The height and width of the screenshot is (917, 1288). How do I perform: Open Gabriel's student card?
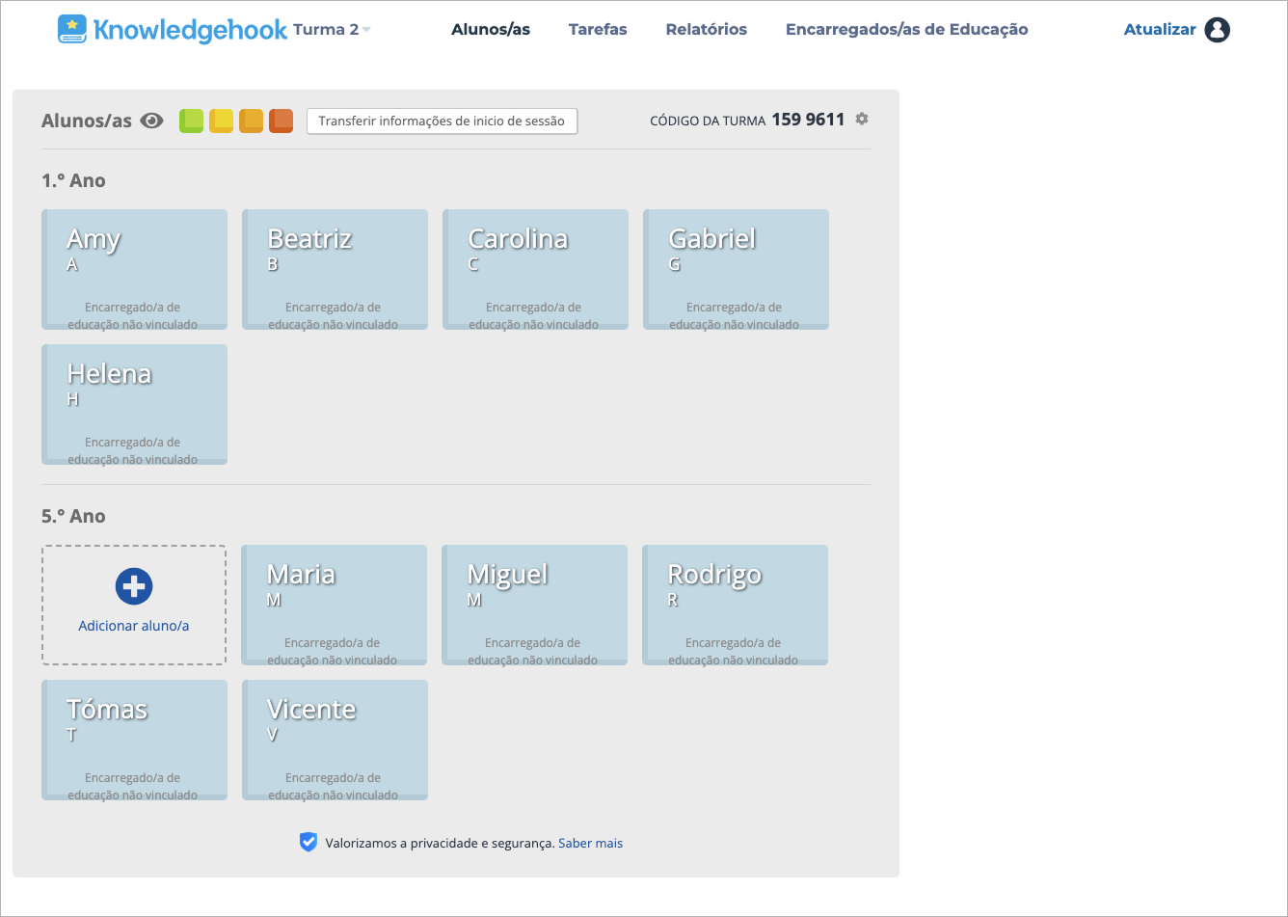(736, 270)
